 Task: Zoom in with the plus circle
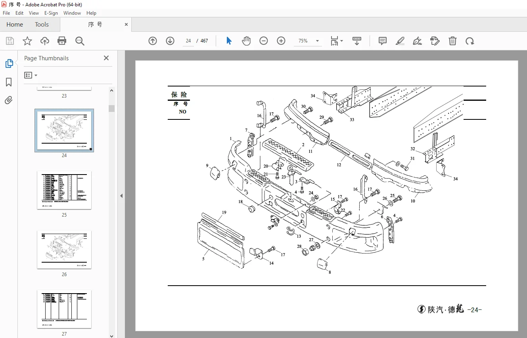coord(281,41)
